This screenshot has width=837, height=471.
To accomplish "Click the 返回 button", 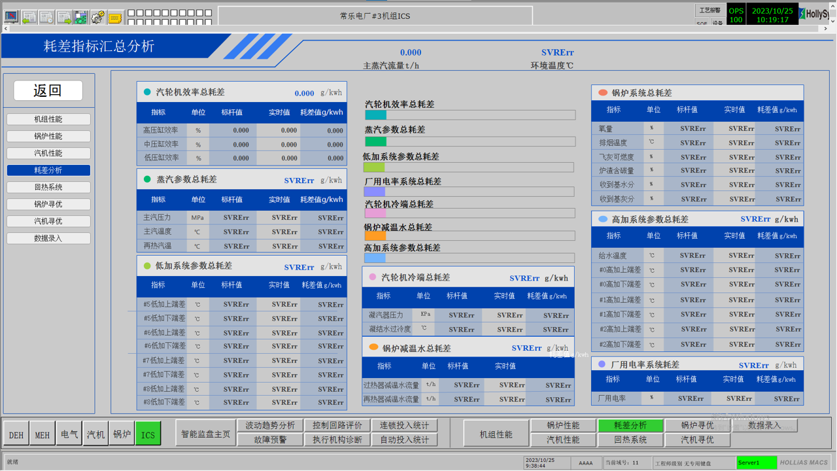I will coord(48,90).
